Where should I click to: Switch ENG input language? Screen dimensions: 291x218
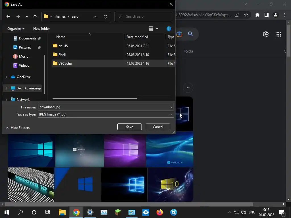point(252,212)
